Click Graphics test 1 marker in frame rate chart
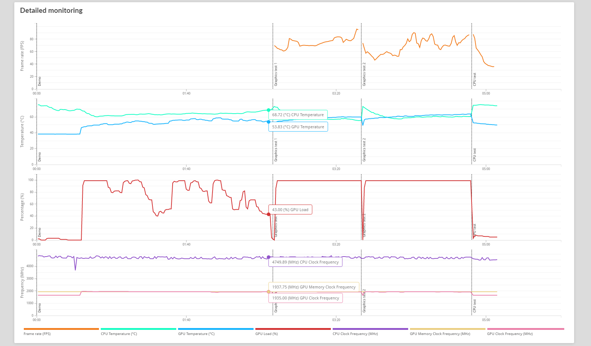Viewport: 591px width, 346px height. 276,74
